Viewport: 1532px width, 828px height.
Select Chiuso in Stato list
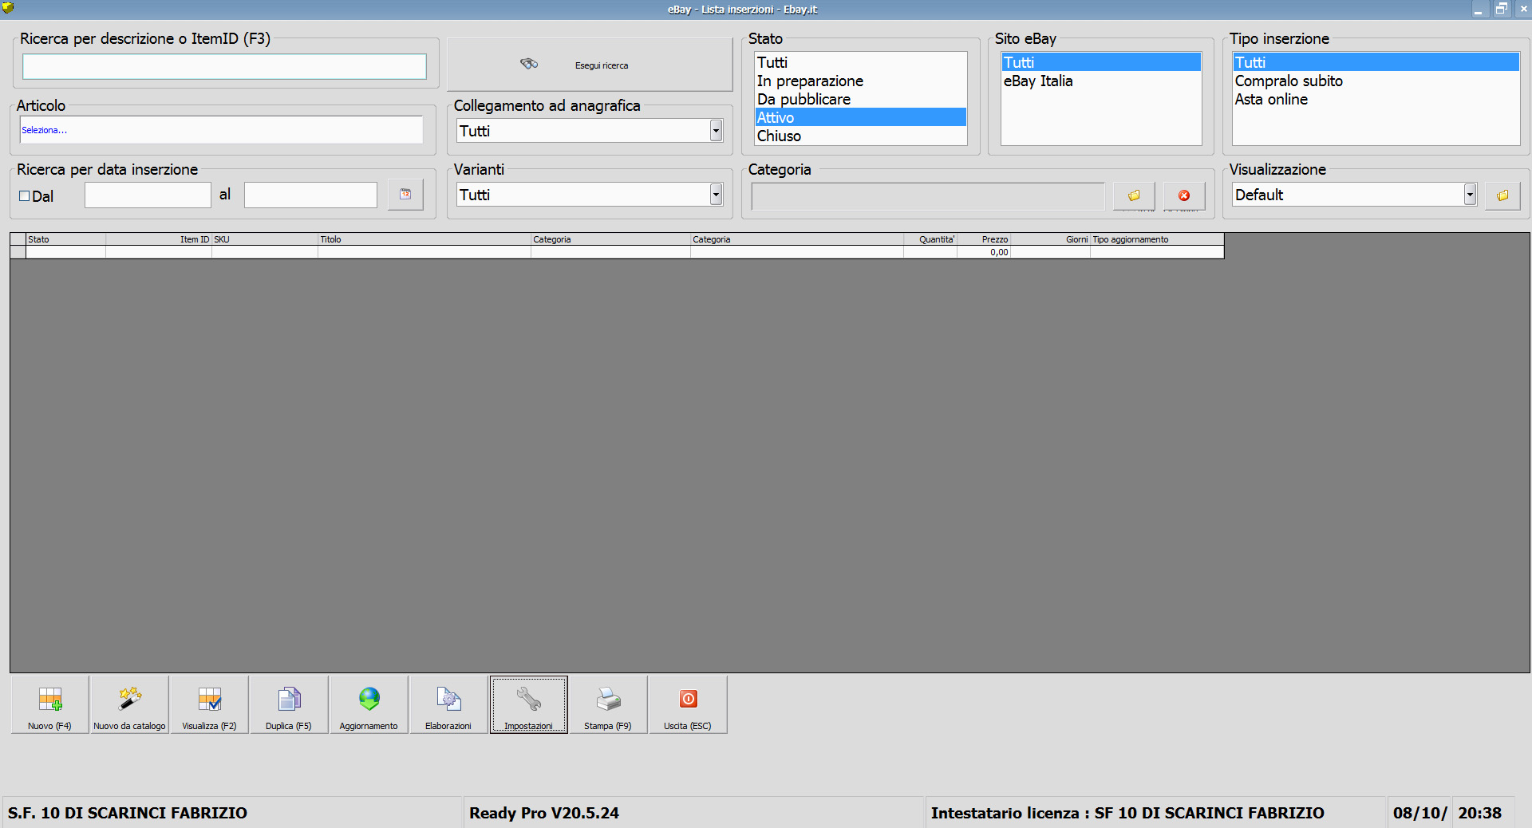pyautogui.click(x=861, y=136)
